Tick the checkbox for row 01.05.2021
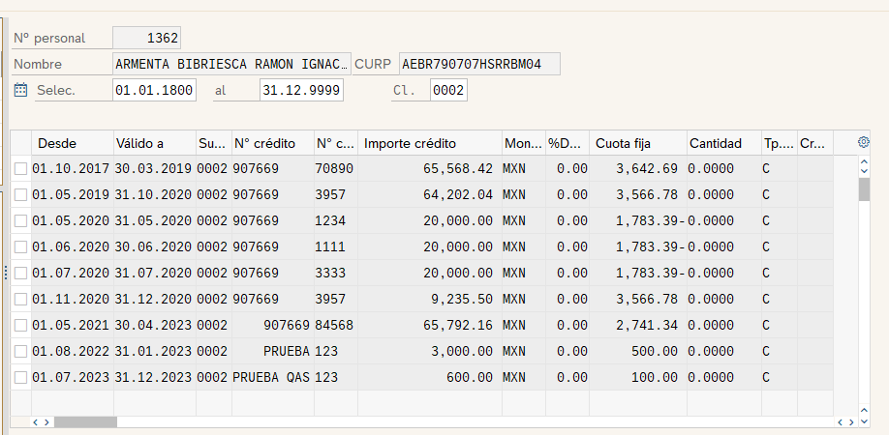 [x=21, y=325]
